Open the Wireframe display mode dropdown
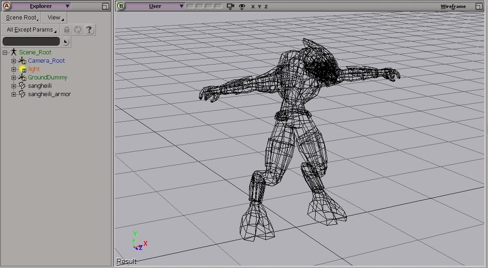Screen dimensions: 488x268 [453, 7]
